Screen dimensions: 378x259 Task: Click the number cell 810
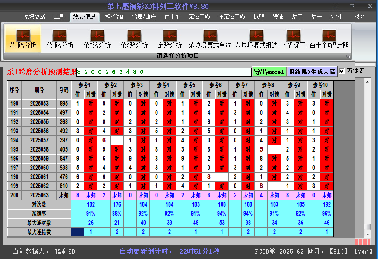click(x=64, y=186)
